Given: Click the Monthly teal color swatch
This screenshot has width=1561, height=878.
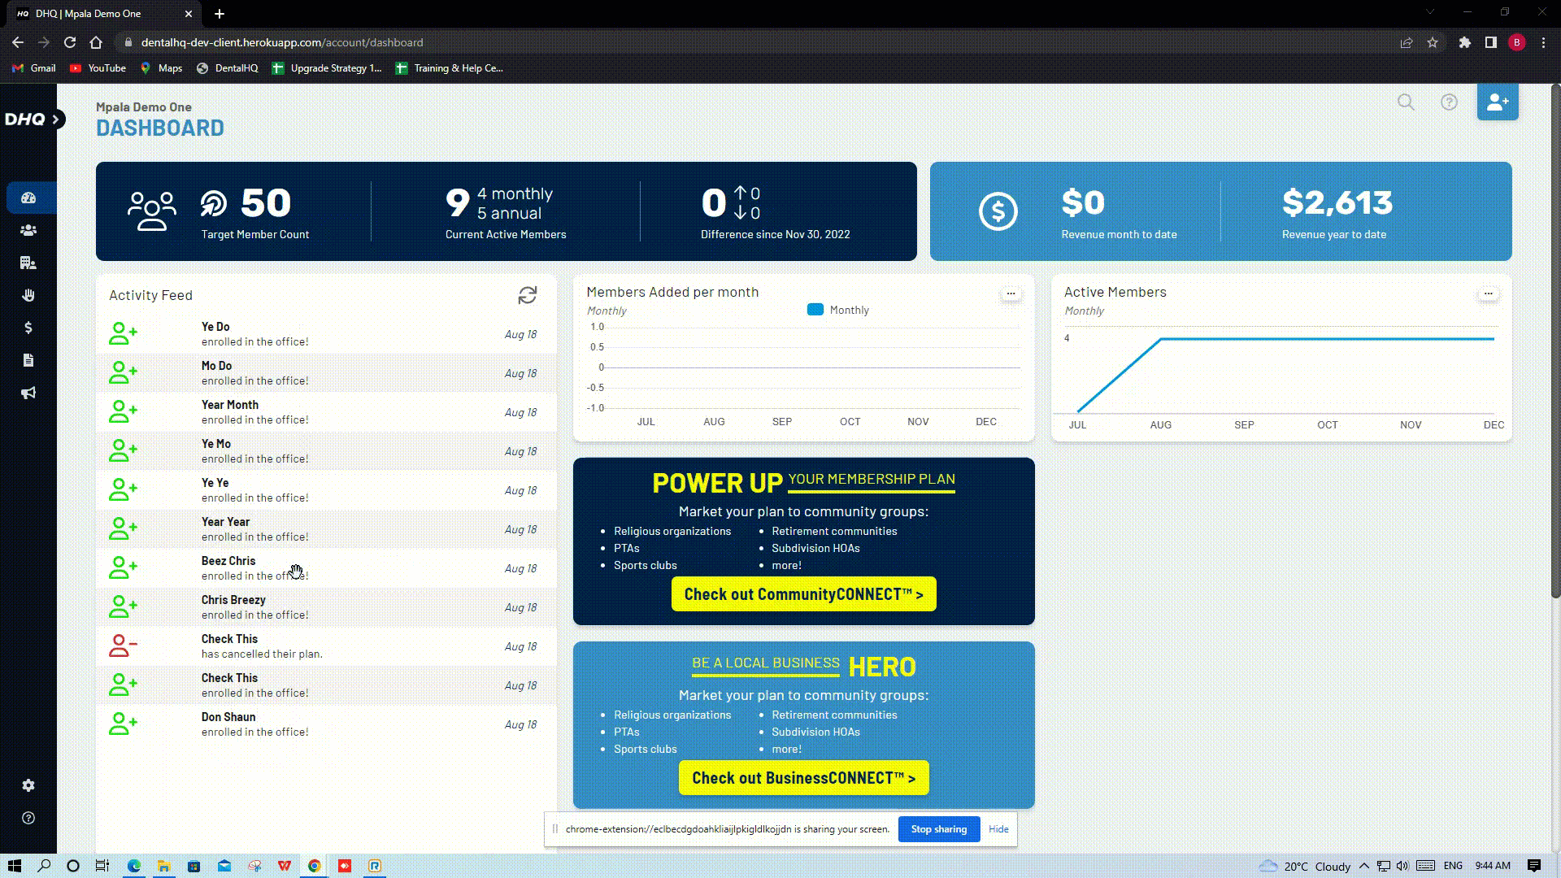Looking at the screenshot, I should point(815,310).
